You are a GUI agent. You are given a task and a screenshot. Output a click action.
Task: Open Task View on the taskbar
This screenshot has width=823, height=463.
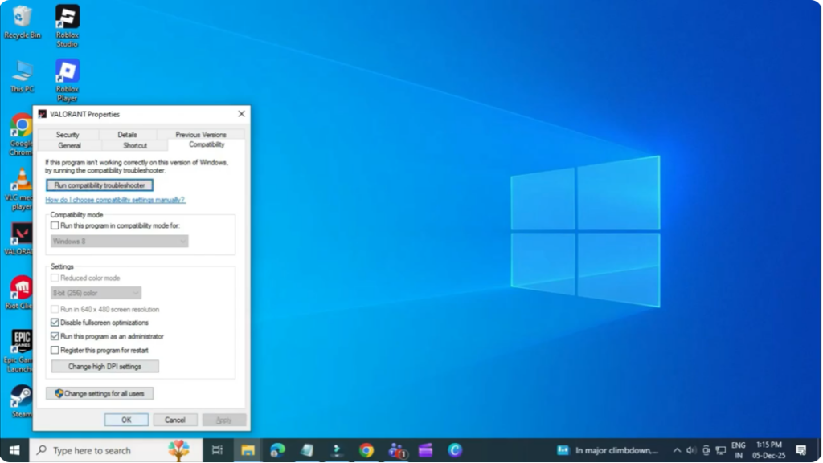pos(216,450)
